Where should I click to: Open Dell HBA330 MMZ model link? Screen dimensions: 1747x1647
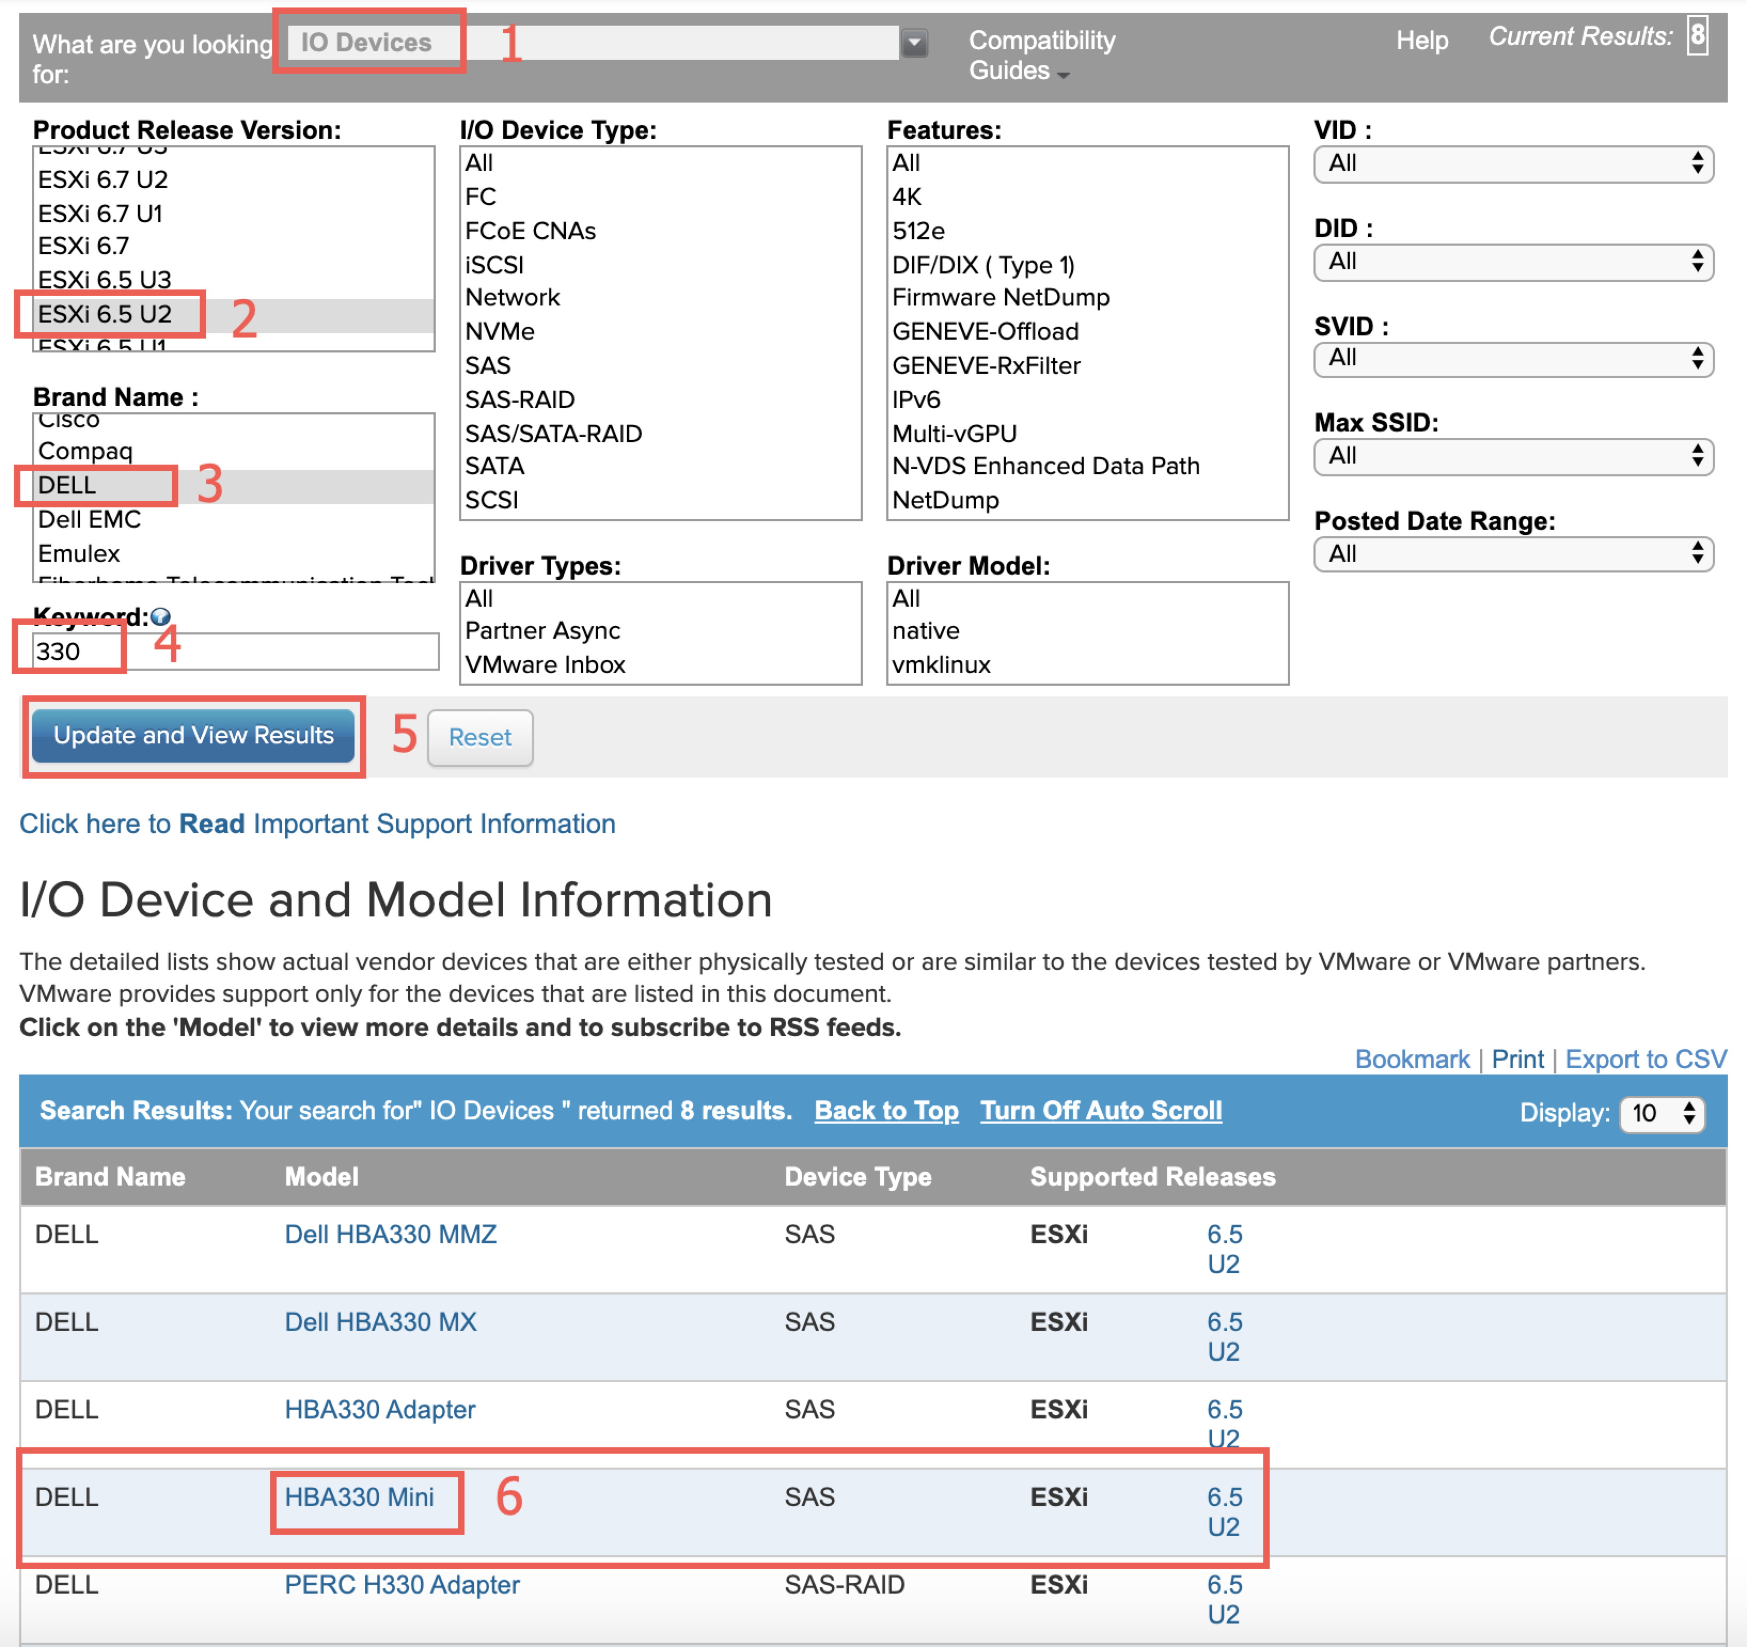click(390, 1234)
